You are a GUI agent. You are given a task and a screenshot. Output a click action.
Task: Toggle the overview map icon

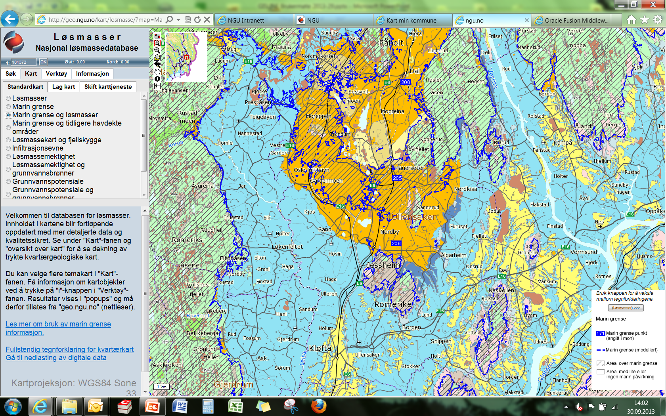(x=157, y=36)
